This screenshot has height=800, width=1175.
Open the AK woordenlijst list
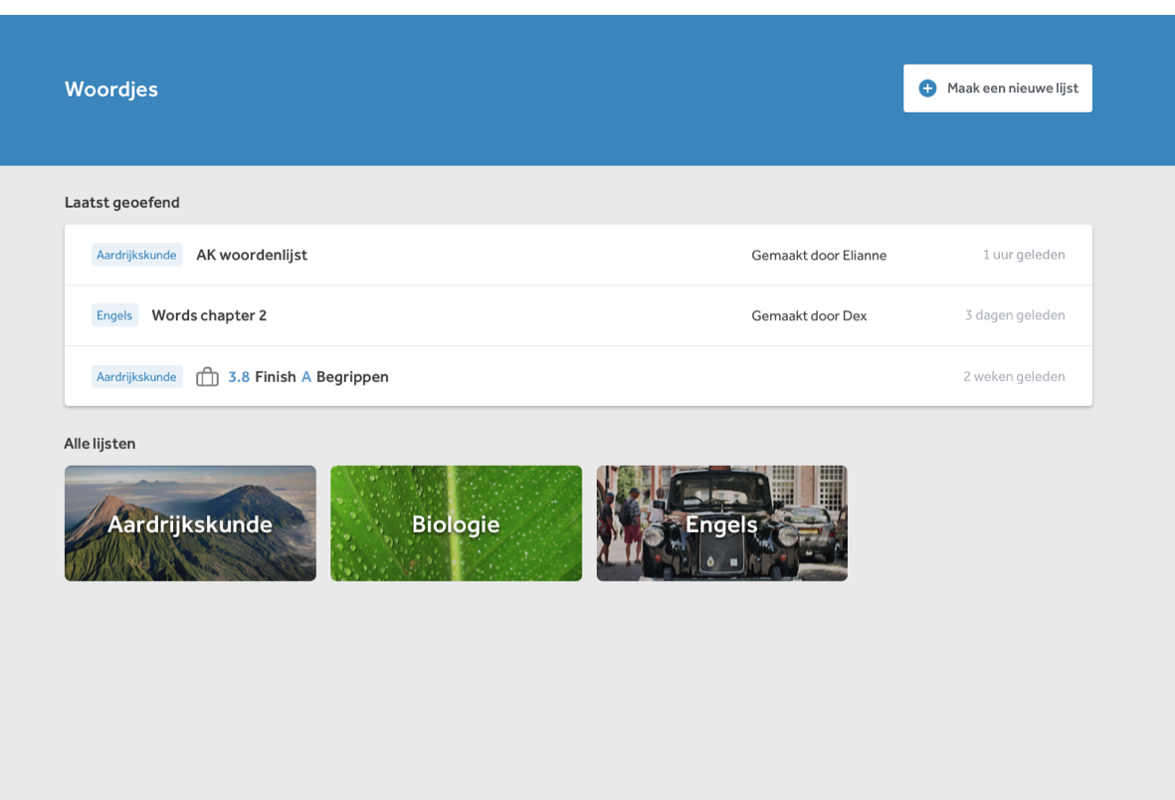point(578,255)
